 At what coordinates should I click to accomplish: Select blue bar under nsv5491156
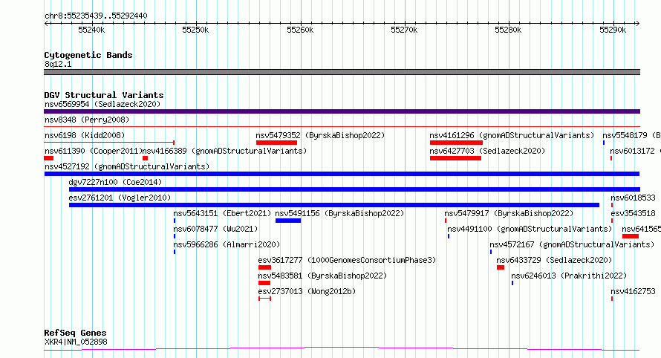288,221
